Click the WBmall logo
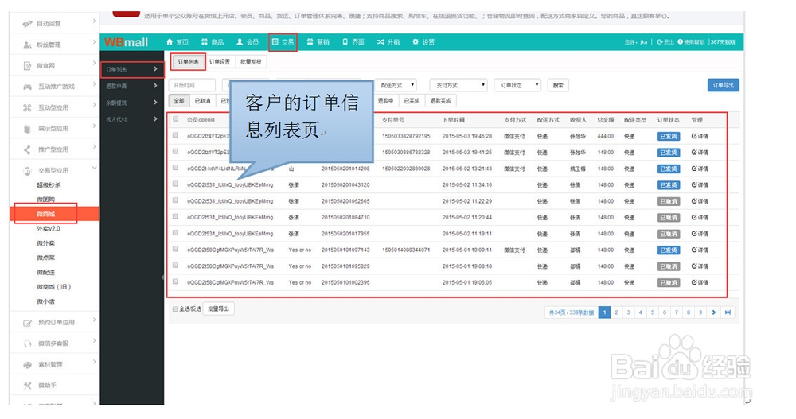 127,42
